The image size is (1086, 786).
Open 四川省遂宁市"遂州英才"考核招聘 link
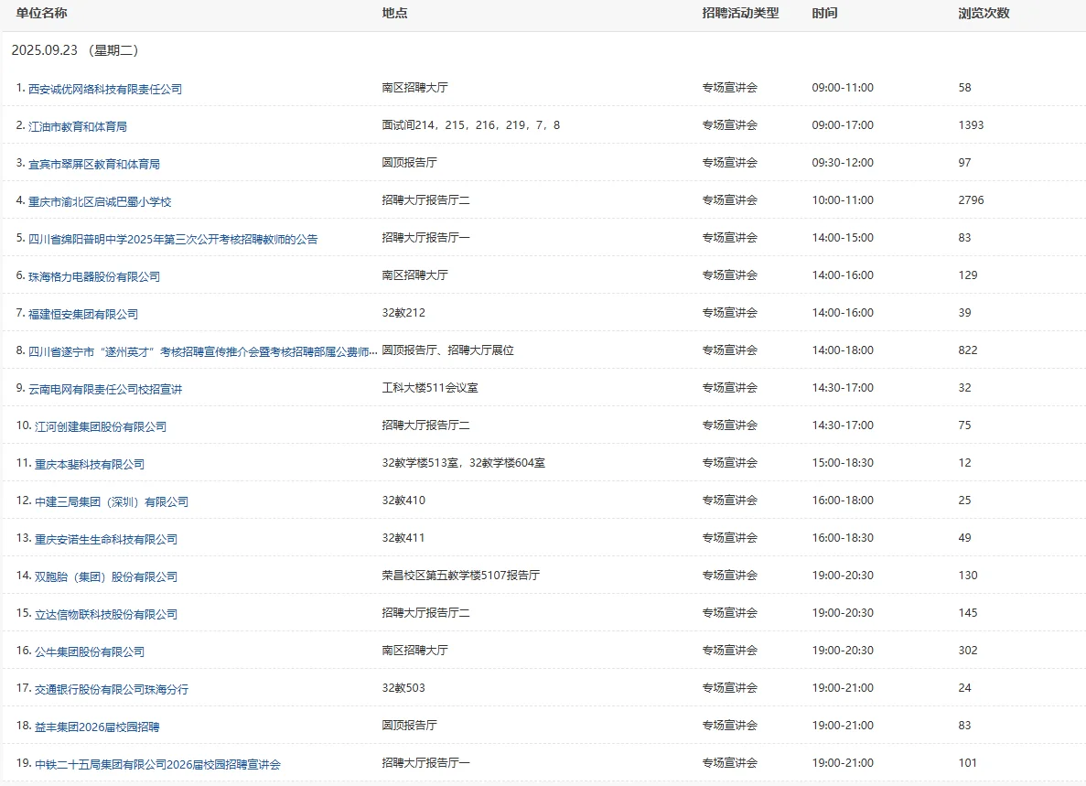point(203,351)
